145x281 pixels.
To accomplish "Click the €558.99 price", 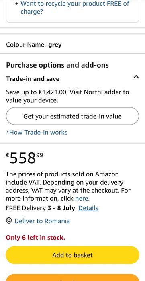I will point(25,158).
